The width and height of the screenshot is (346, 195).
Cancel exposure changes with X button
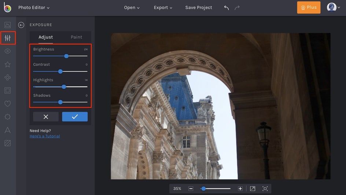tap(46, 117)
